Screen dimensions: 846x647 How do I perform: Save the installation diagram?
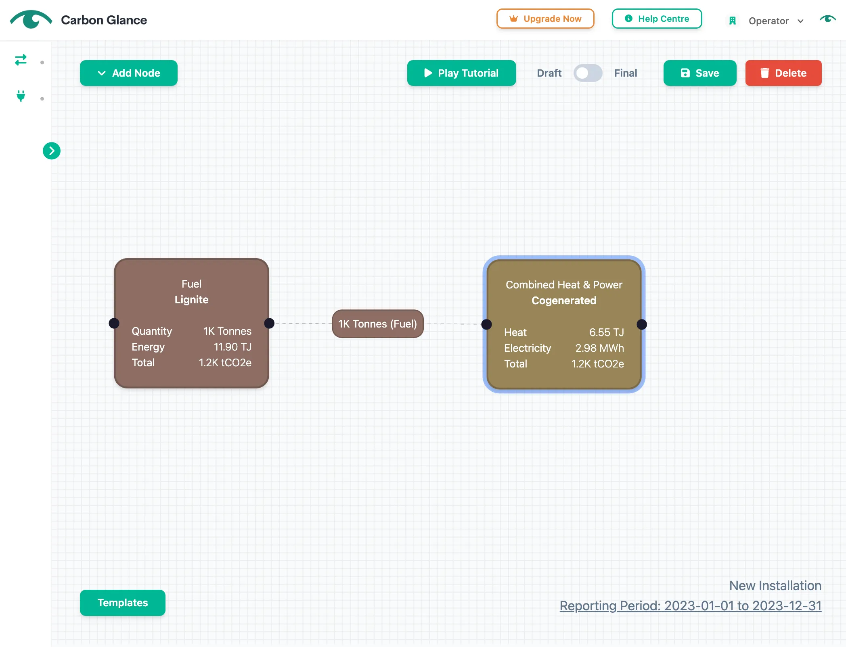(700, 73)
